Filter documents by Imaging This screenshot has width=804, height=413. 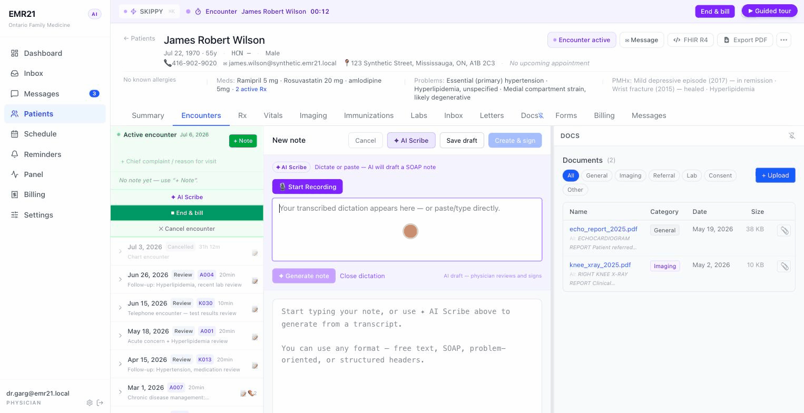[x=630, y=175]
